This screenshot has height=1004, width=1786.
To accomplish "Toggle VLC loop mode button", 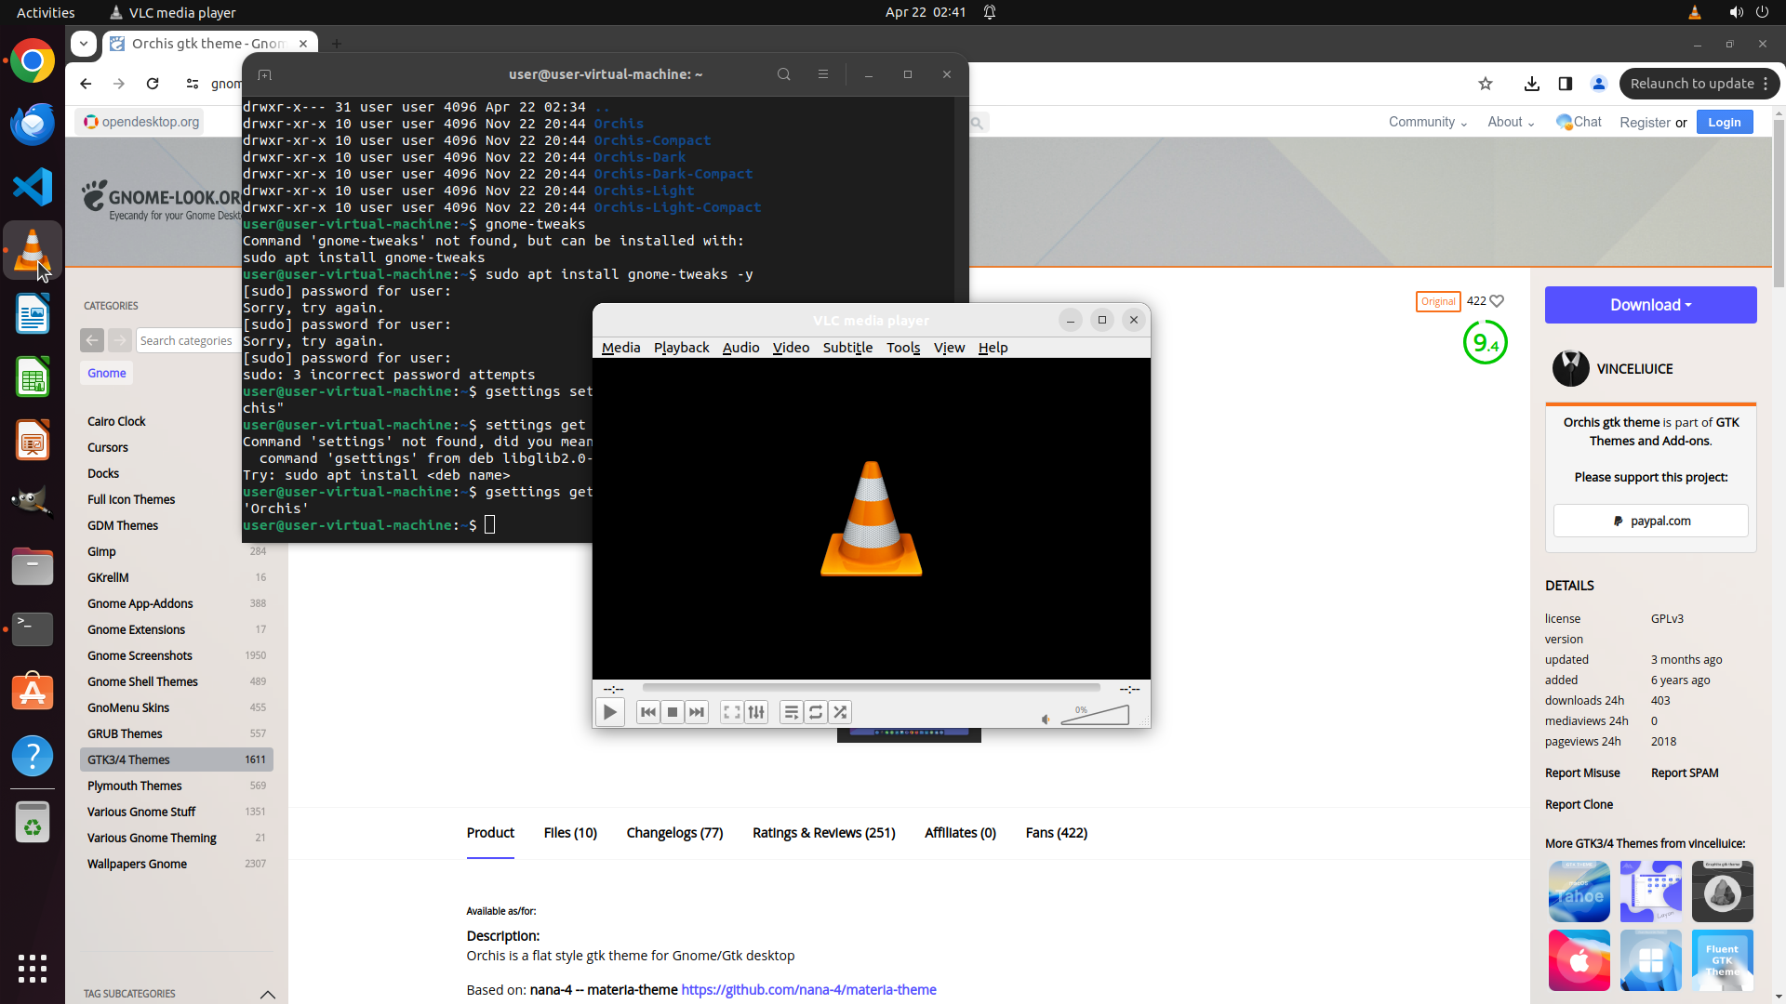I will [x=816, y=712].
